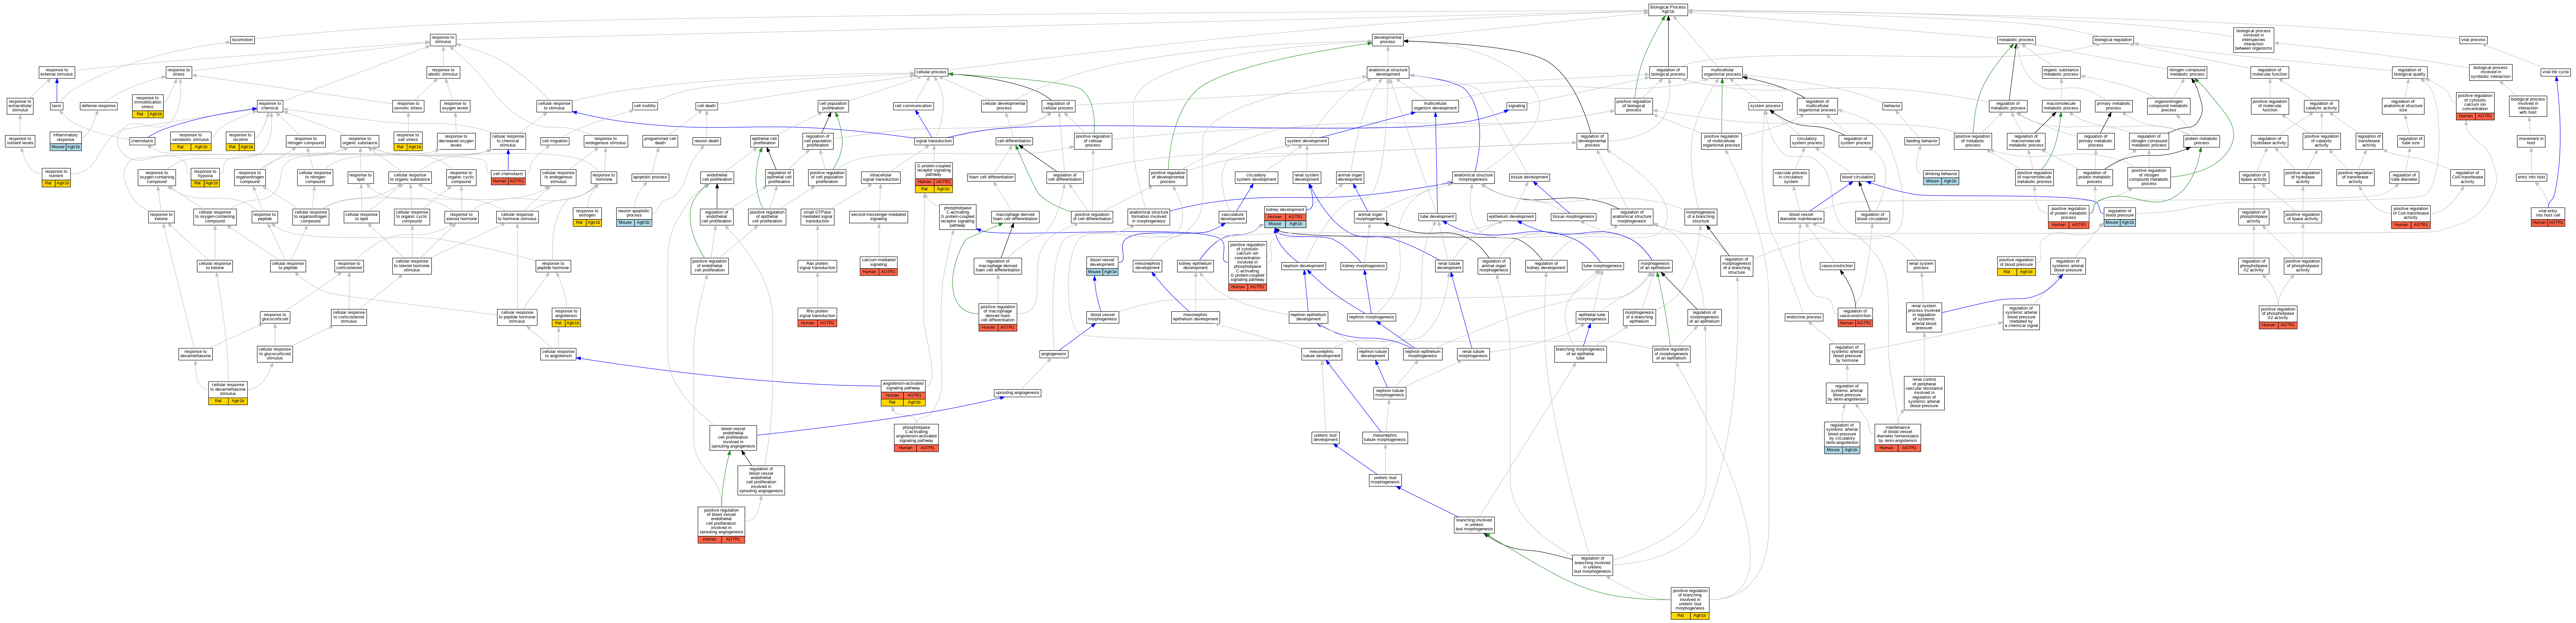
Task: Click the 'signal transduction' node
Action: click(x=934, y=141)
